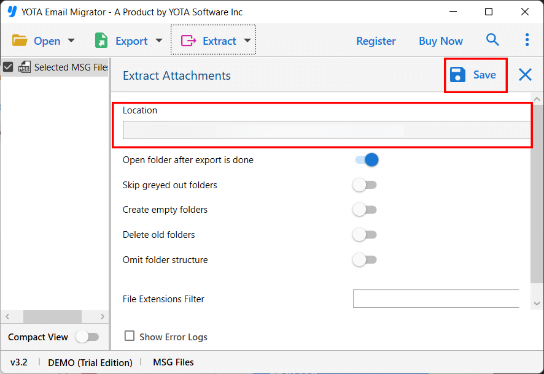Enable Skip greyed out folders toggle
This screenshot has height=374, width=544.
(x=364, y=185)
